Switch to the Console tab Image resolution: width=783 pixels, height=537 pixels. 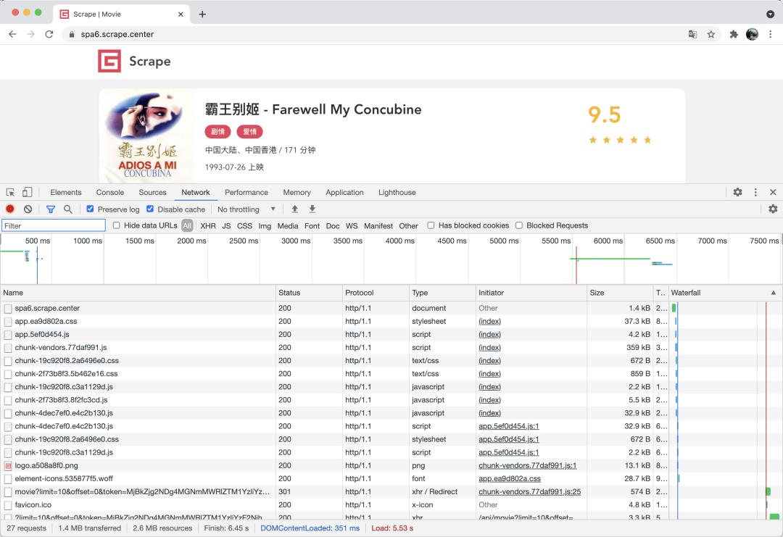pyautogui.click(x=110, y=193)
